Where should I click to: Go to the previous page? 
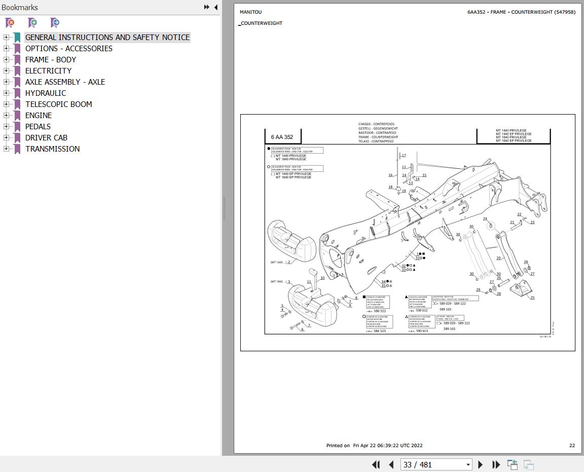pyautogui.click(x=391, y=464)
